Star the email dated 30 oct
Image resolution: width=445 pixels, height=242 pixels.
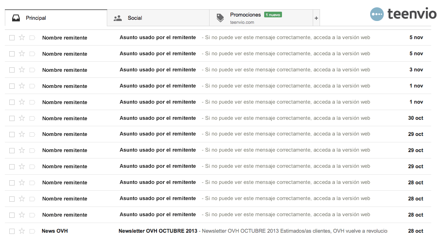21,118
